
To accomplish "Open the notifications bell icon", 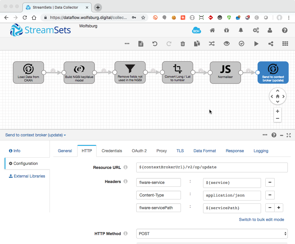I will click(241, 30).
